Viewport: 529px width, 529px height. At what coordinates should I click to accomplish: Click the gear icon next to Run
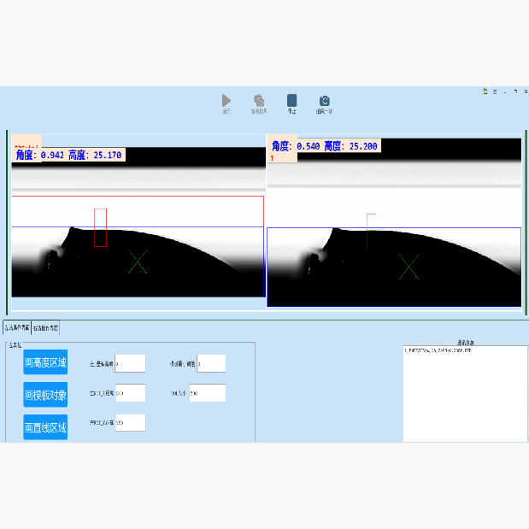tap(259, 101)
